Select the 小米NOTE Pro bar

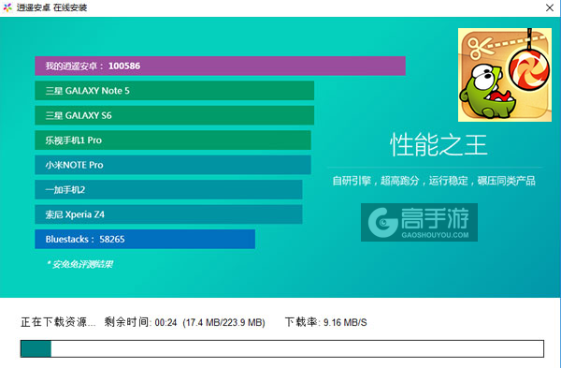[x=173, y=165]
